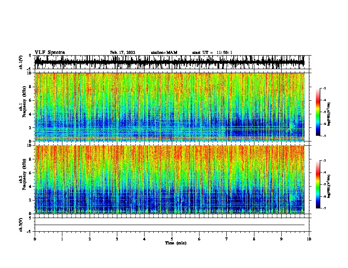Click the 'station=MAM' label
Viewport: 348px width, 268px height.
point(164,53)
